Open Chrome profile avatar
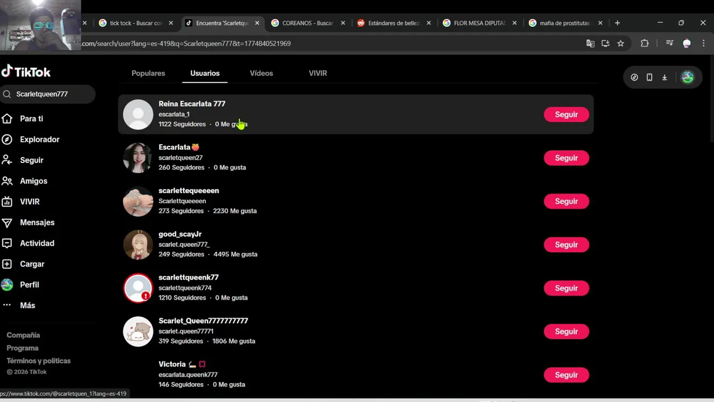 point(687,44)
